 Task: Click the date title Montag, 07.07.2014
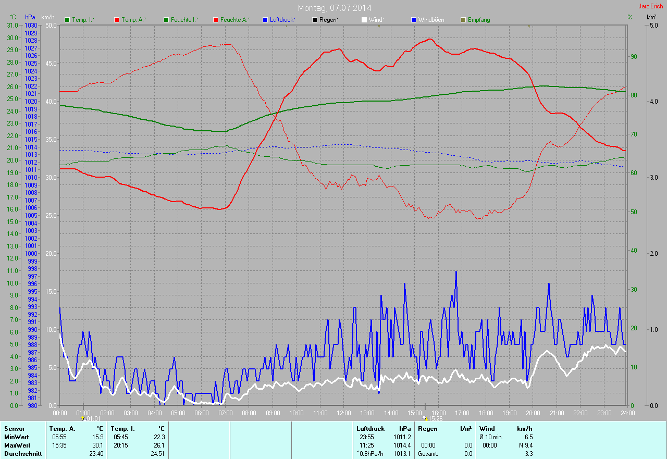point(334,8)
